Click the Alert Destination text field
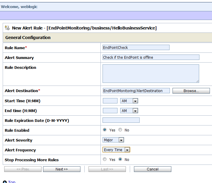Image resolution: width=212 pixels, height=183 pixels. coord(136,91)
